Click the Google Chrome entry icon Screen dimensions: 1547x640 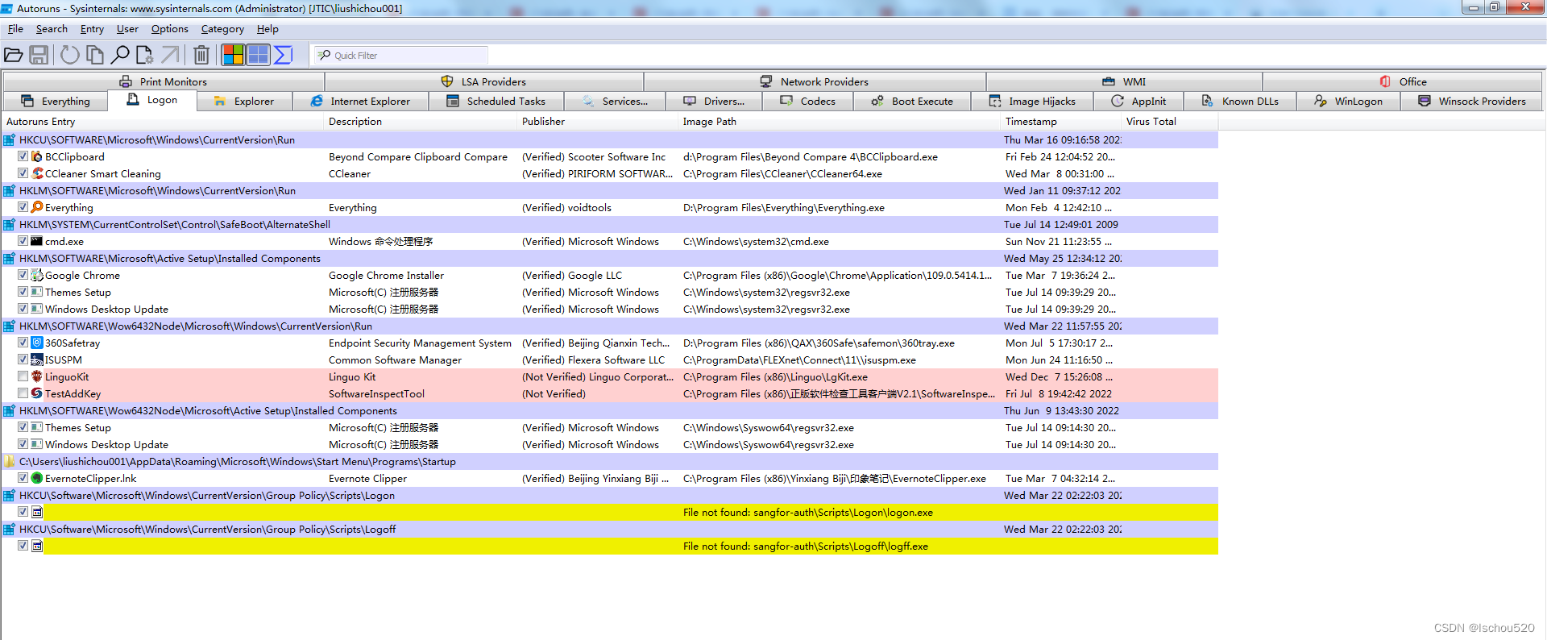coord(37,275)
